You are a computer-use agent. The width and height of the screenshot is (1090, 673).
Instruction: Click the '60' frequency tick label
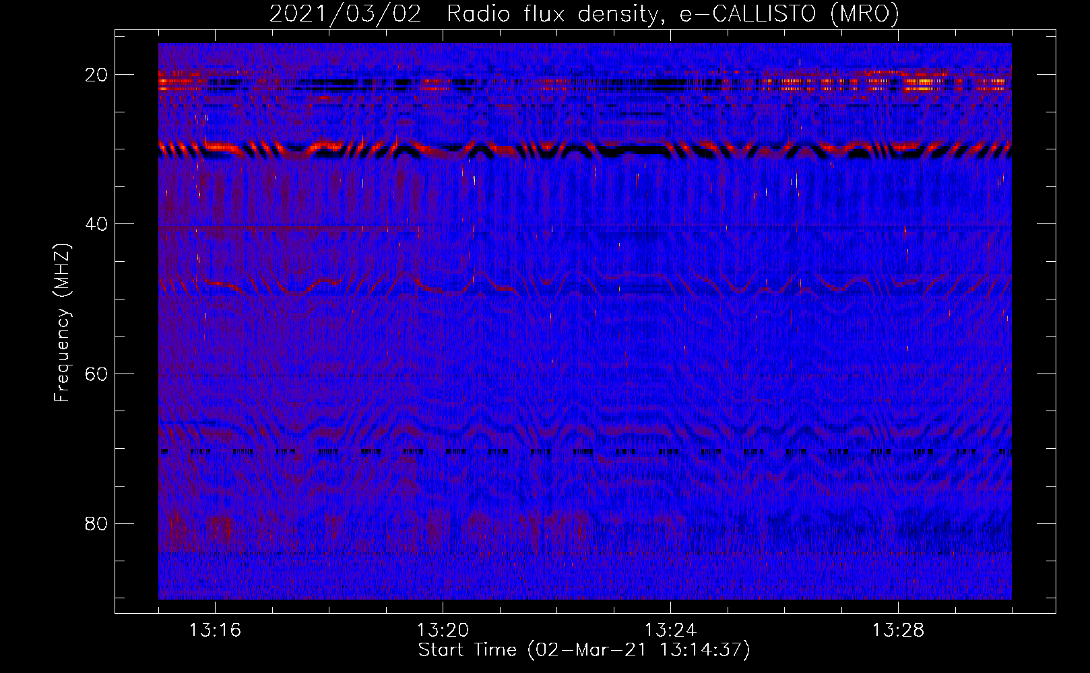point(97,374)
